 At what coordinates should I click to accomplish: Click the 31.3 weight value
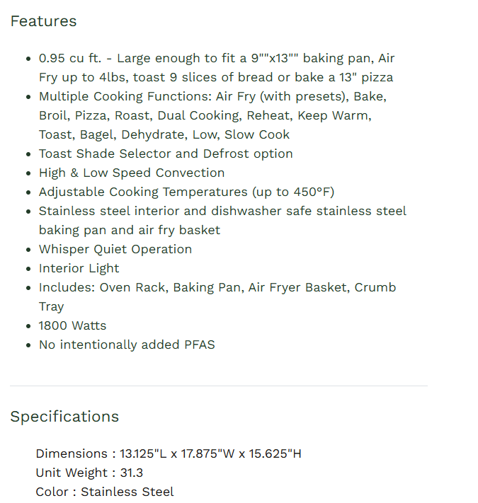click(132, 473)
